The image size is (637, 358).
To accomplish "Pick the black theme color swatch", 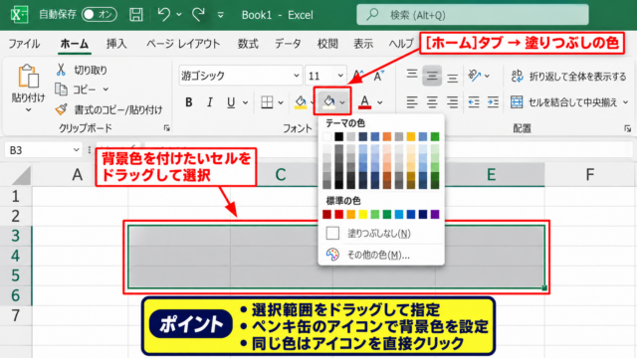I will (x=338, y=136).
